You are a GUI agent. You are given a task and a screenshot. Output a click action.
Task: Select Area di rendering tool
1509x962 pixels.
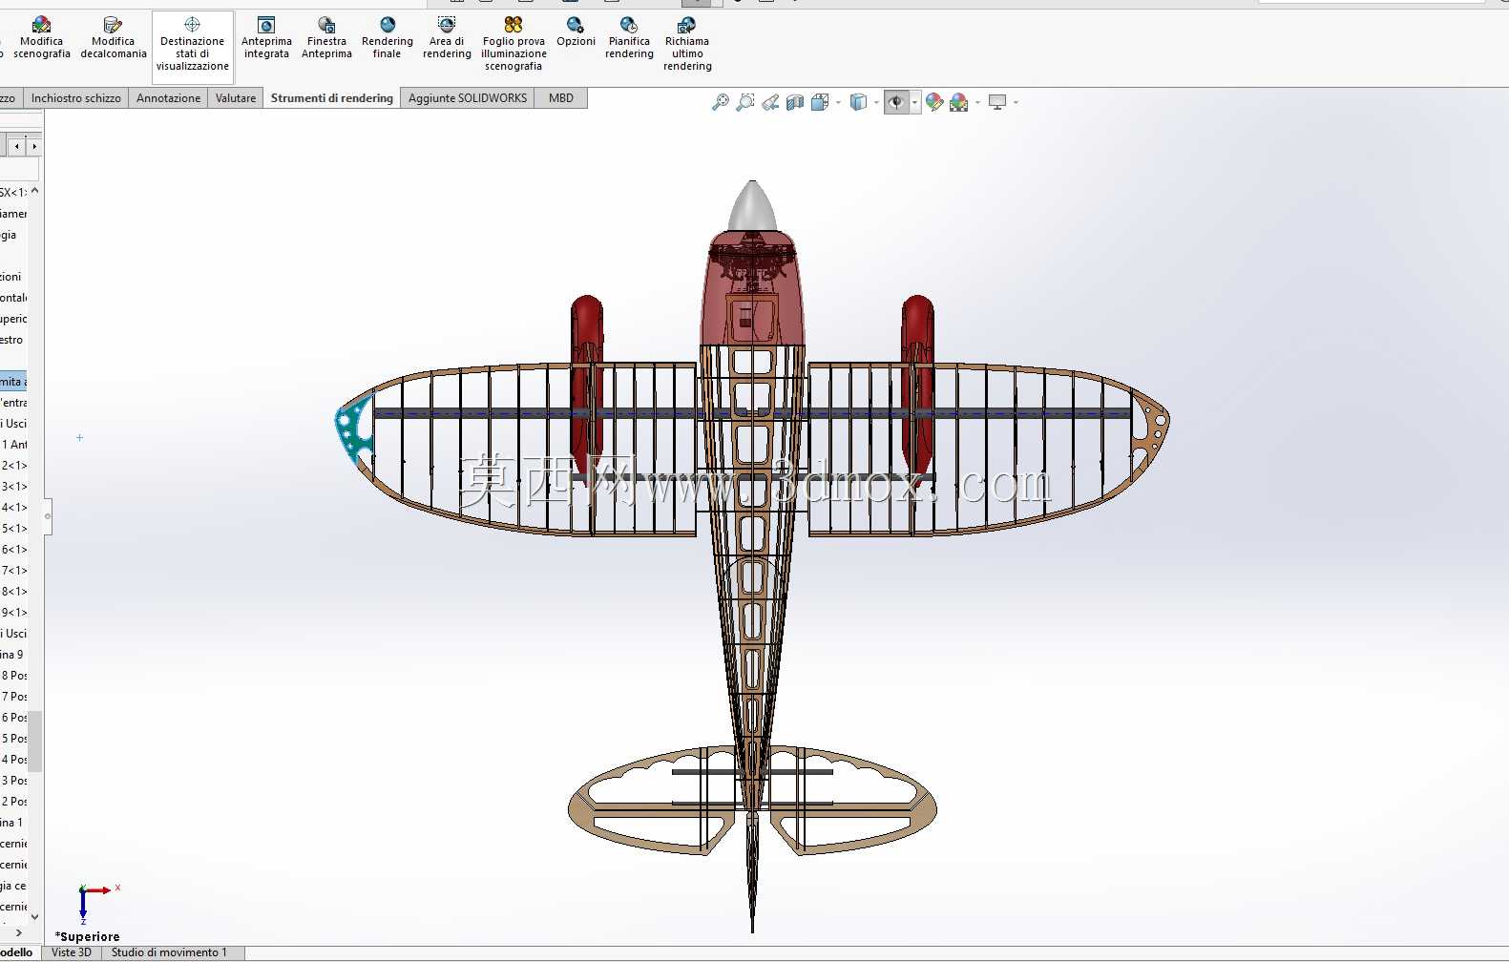[x=447, y=38]
